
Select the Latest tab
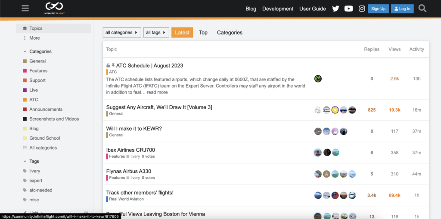(182, 33)
